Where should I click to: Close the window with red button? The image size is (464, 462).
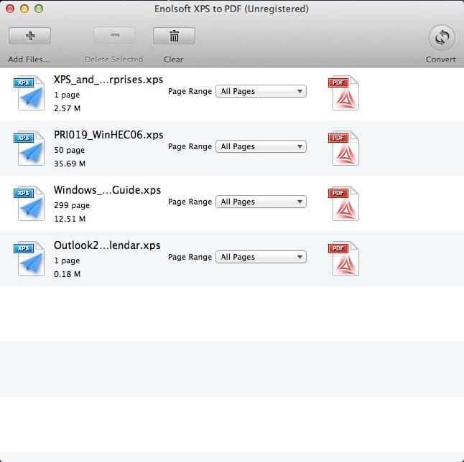tap(10, 9)
